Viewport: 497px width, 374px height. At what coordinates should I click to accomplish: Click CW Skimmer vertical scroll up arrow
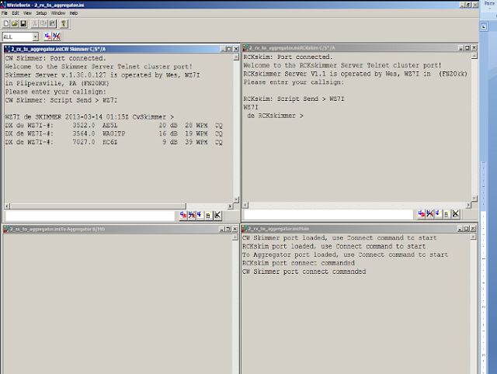(236, 57)
